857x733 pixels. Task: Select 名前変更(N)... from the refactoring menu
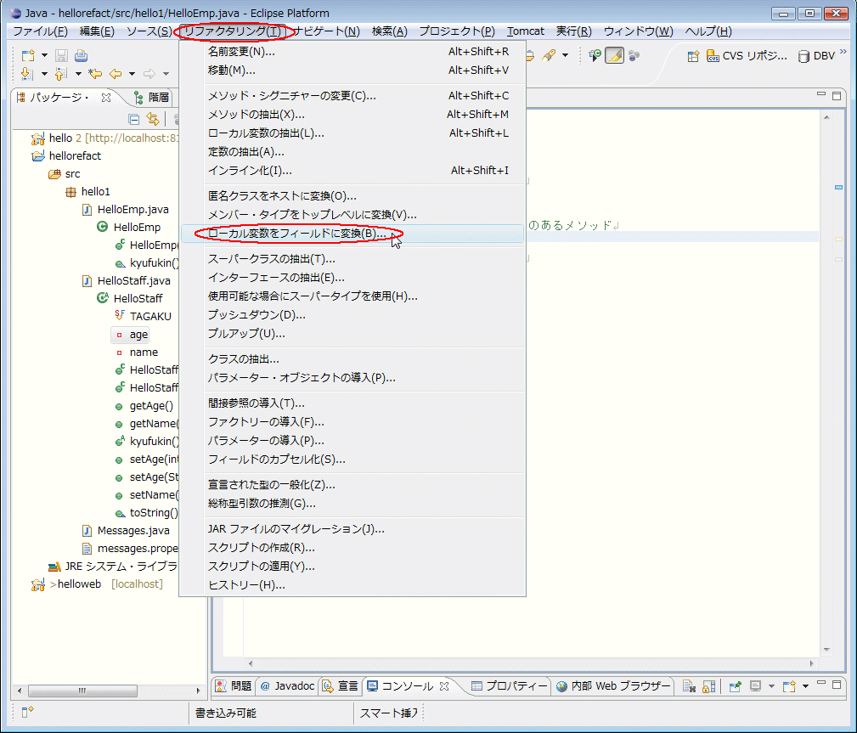(352, 51)
